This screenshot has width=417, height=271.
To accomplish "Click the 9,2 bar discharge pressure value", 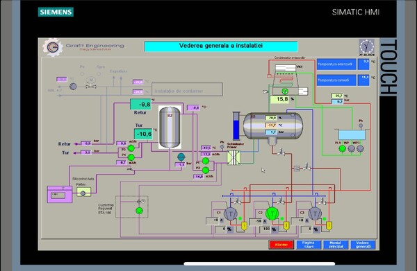I will 337,102.
